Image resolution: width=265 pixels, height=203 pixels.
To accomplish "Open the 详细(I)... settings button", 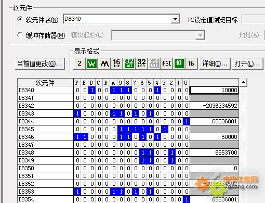I will (x=215, y=64).
